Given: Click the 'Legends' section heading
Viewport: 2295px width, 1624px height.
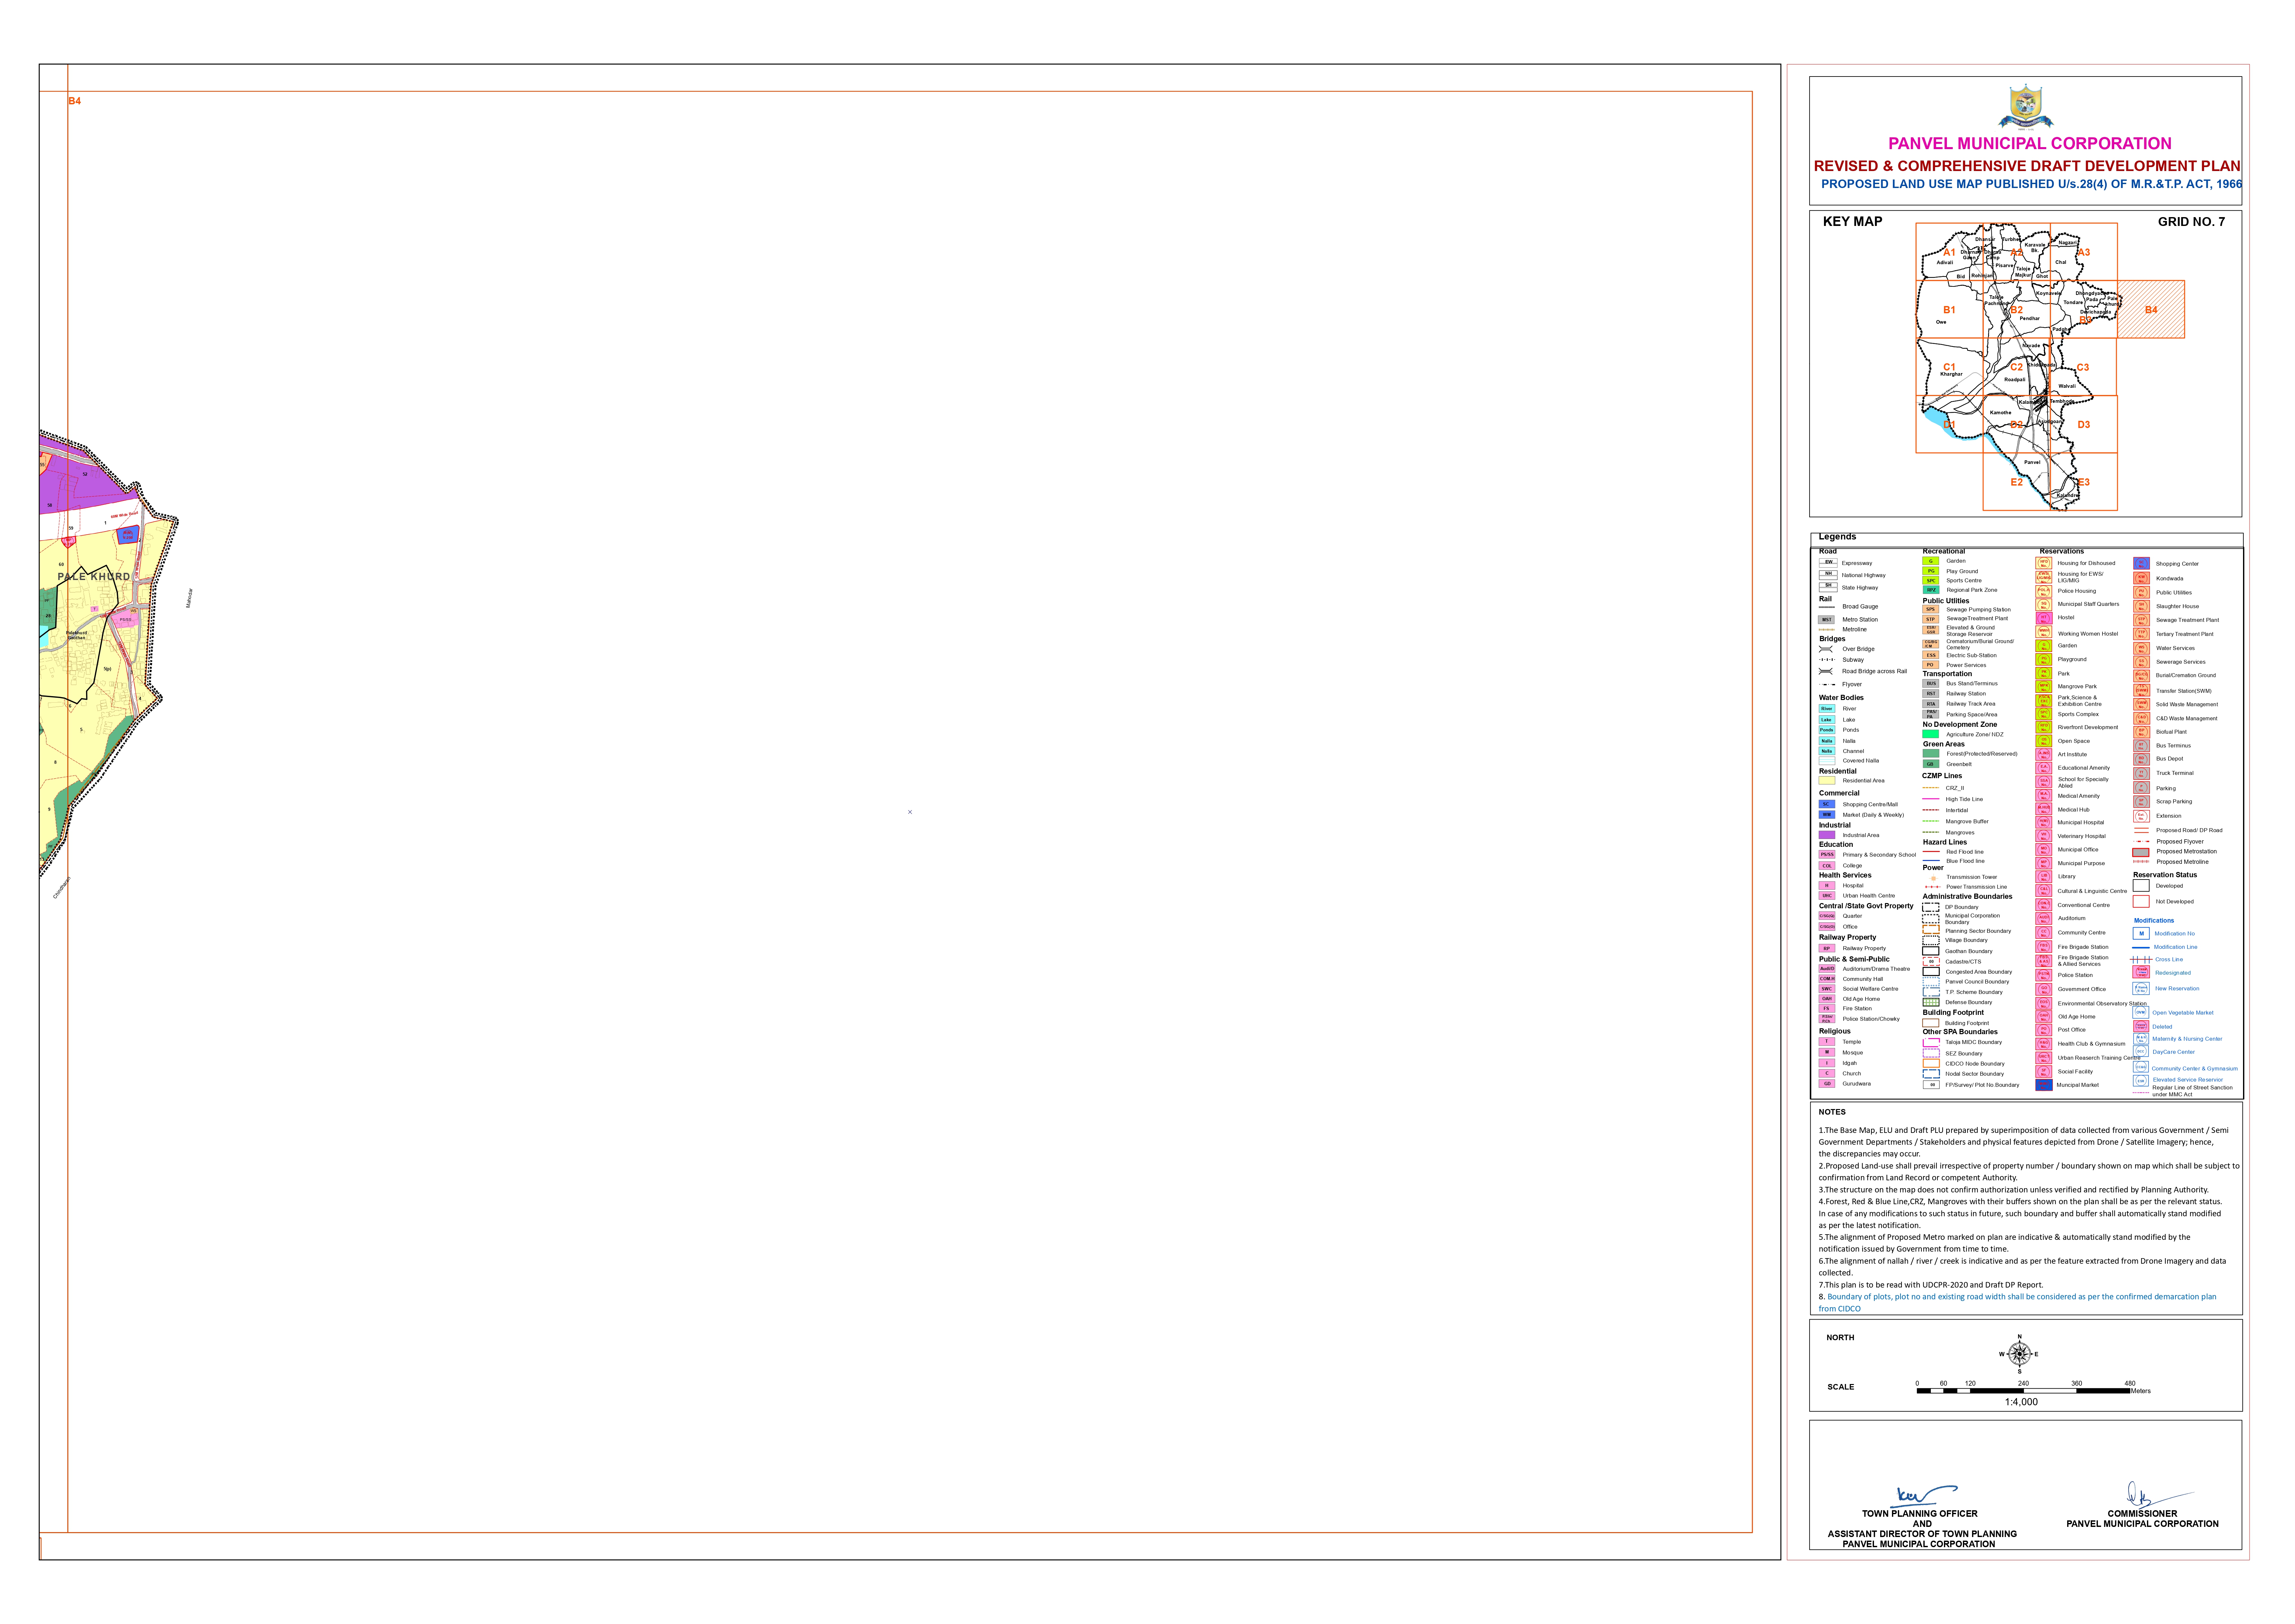Looking at the screenshot, I should [1837, 537].
